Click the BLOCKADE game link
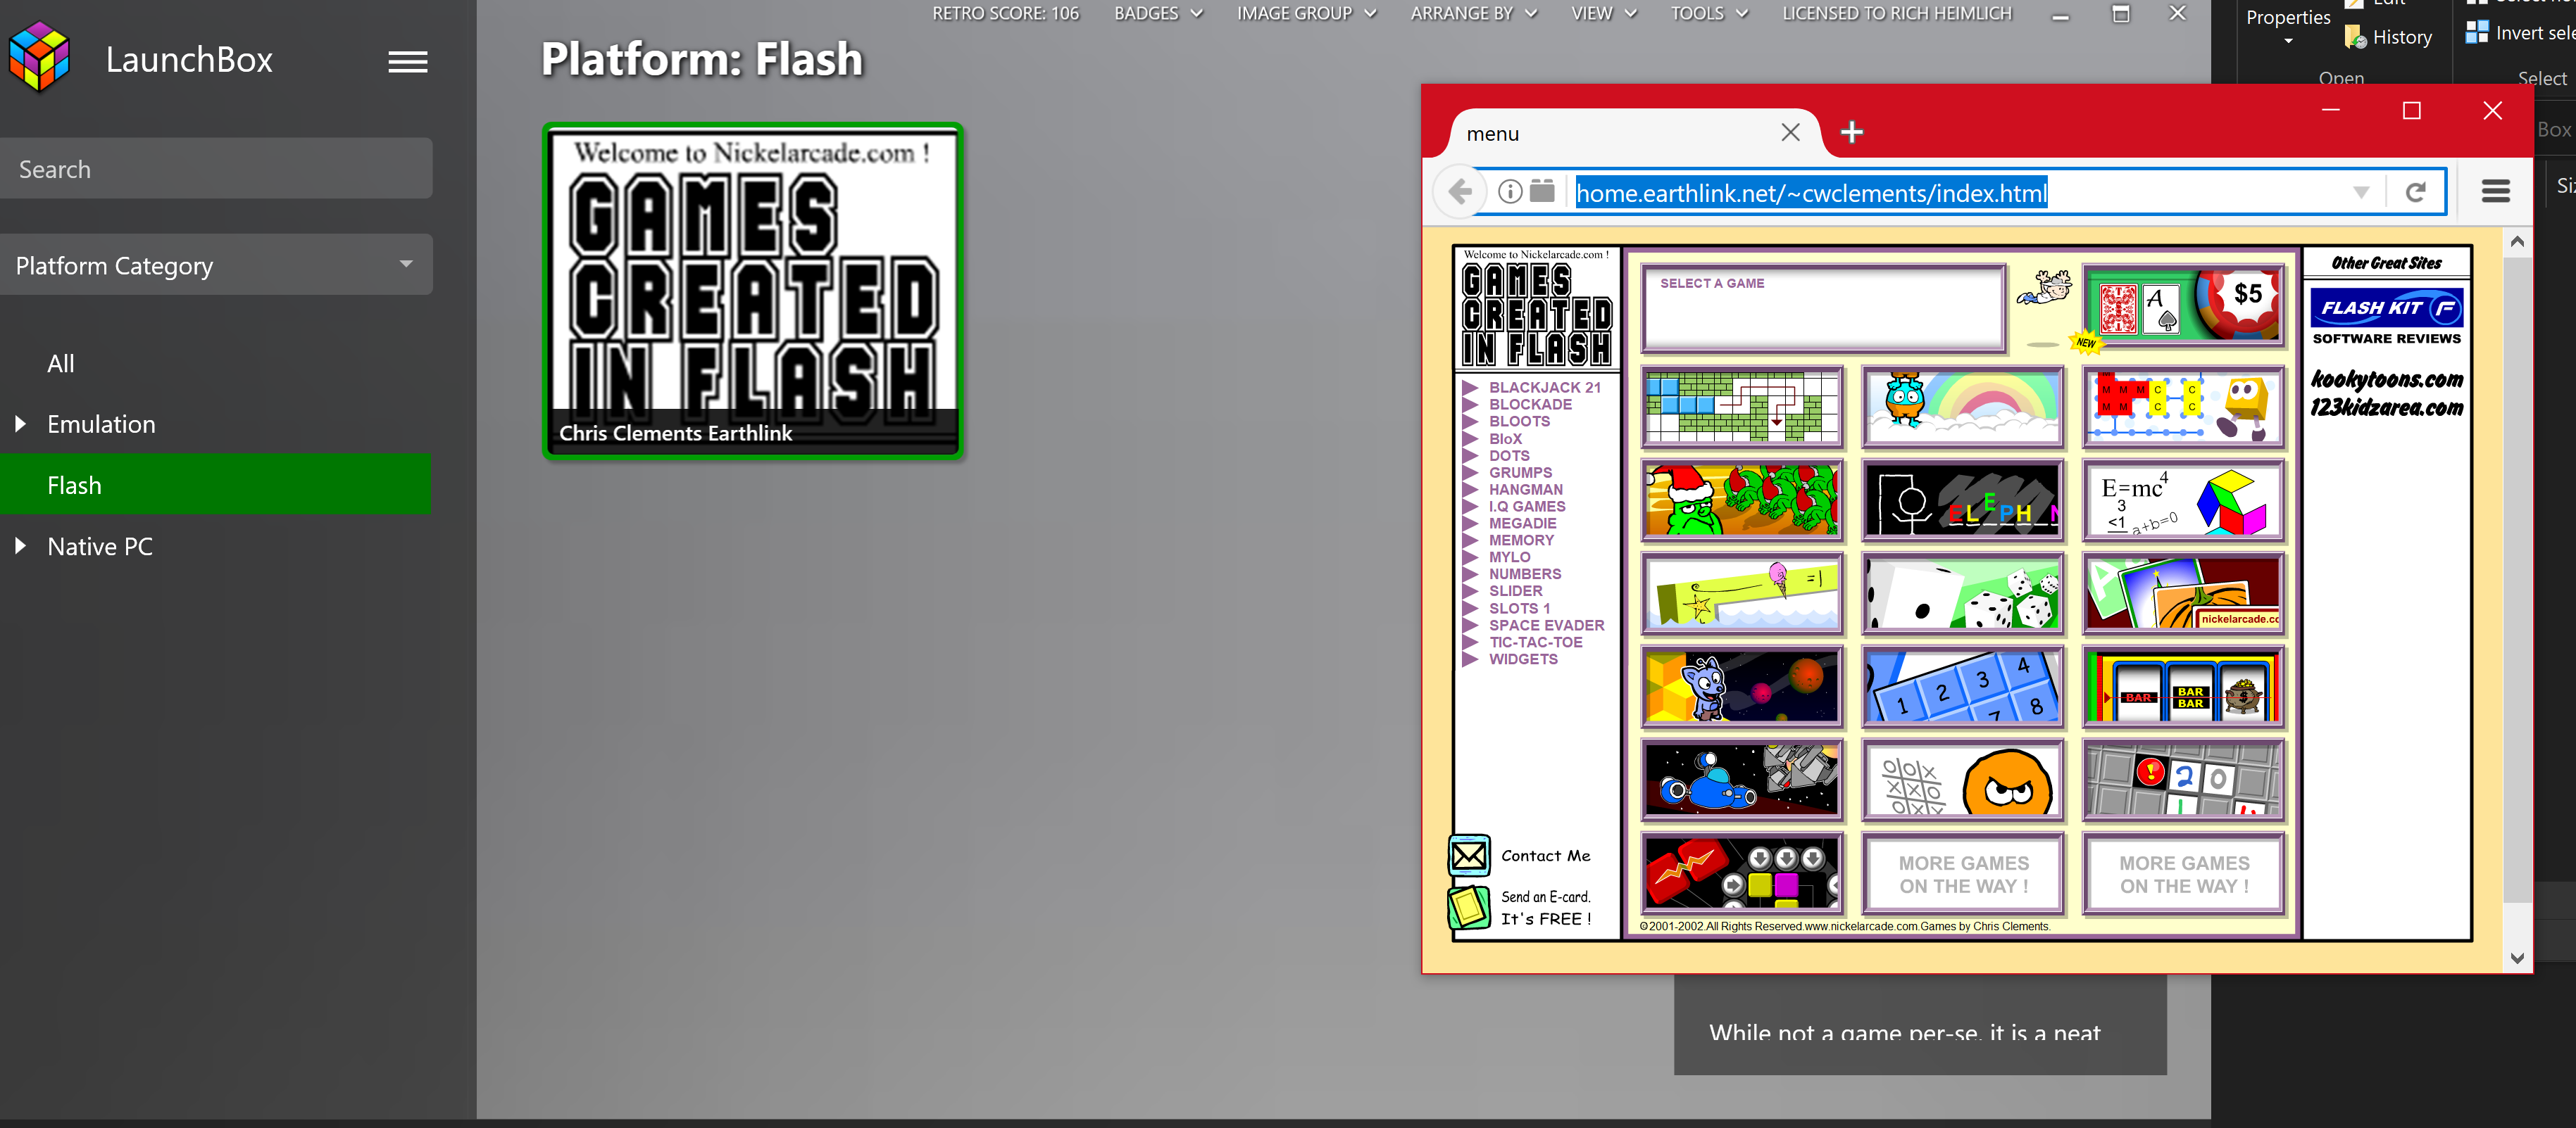 (x=1530, y=404)
